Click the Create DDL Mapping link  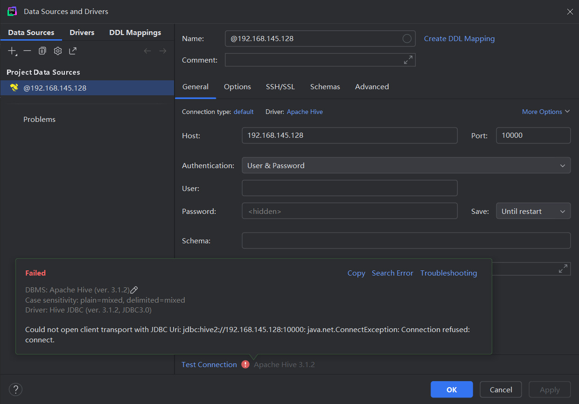click(x=459, y=39)
